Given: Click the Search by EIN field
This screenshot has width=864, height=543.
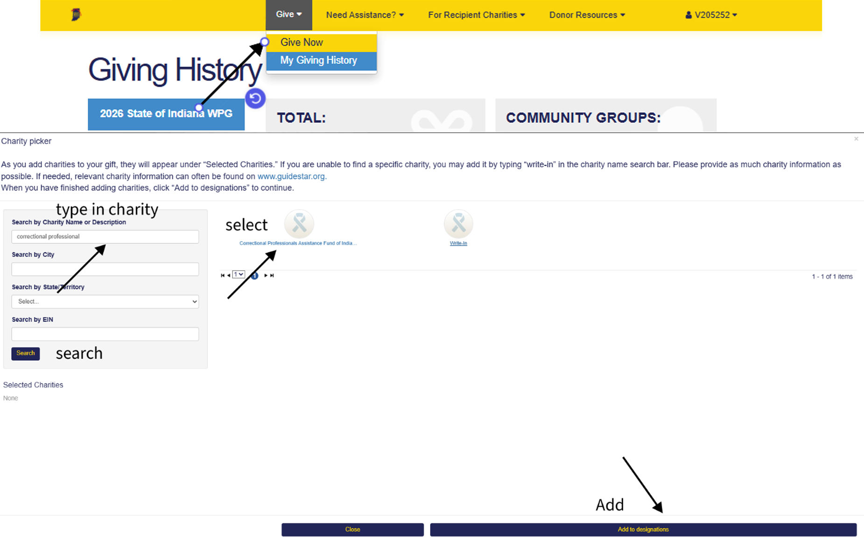Looking at the screenshot, I should click(x=105, y=334).
